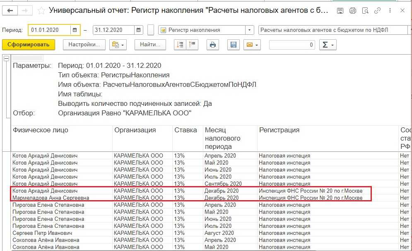Click the save diskette icon in title bar
The width and height of the screenshot is (412, 251).
340,10
